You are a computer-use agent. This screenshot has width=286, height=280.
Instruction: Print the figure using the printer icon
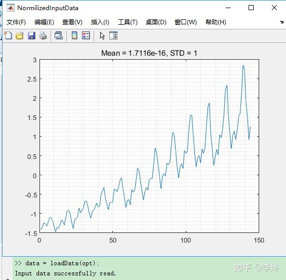pos(43,35)
